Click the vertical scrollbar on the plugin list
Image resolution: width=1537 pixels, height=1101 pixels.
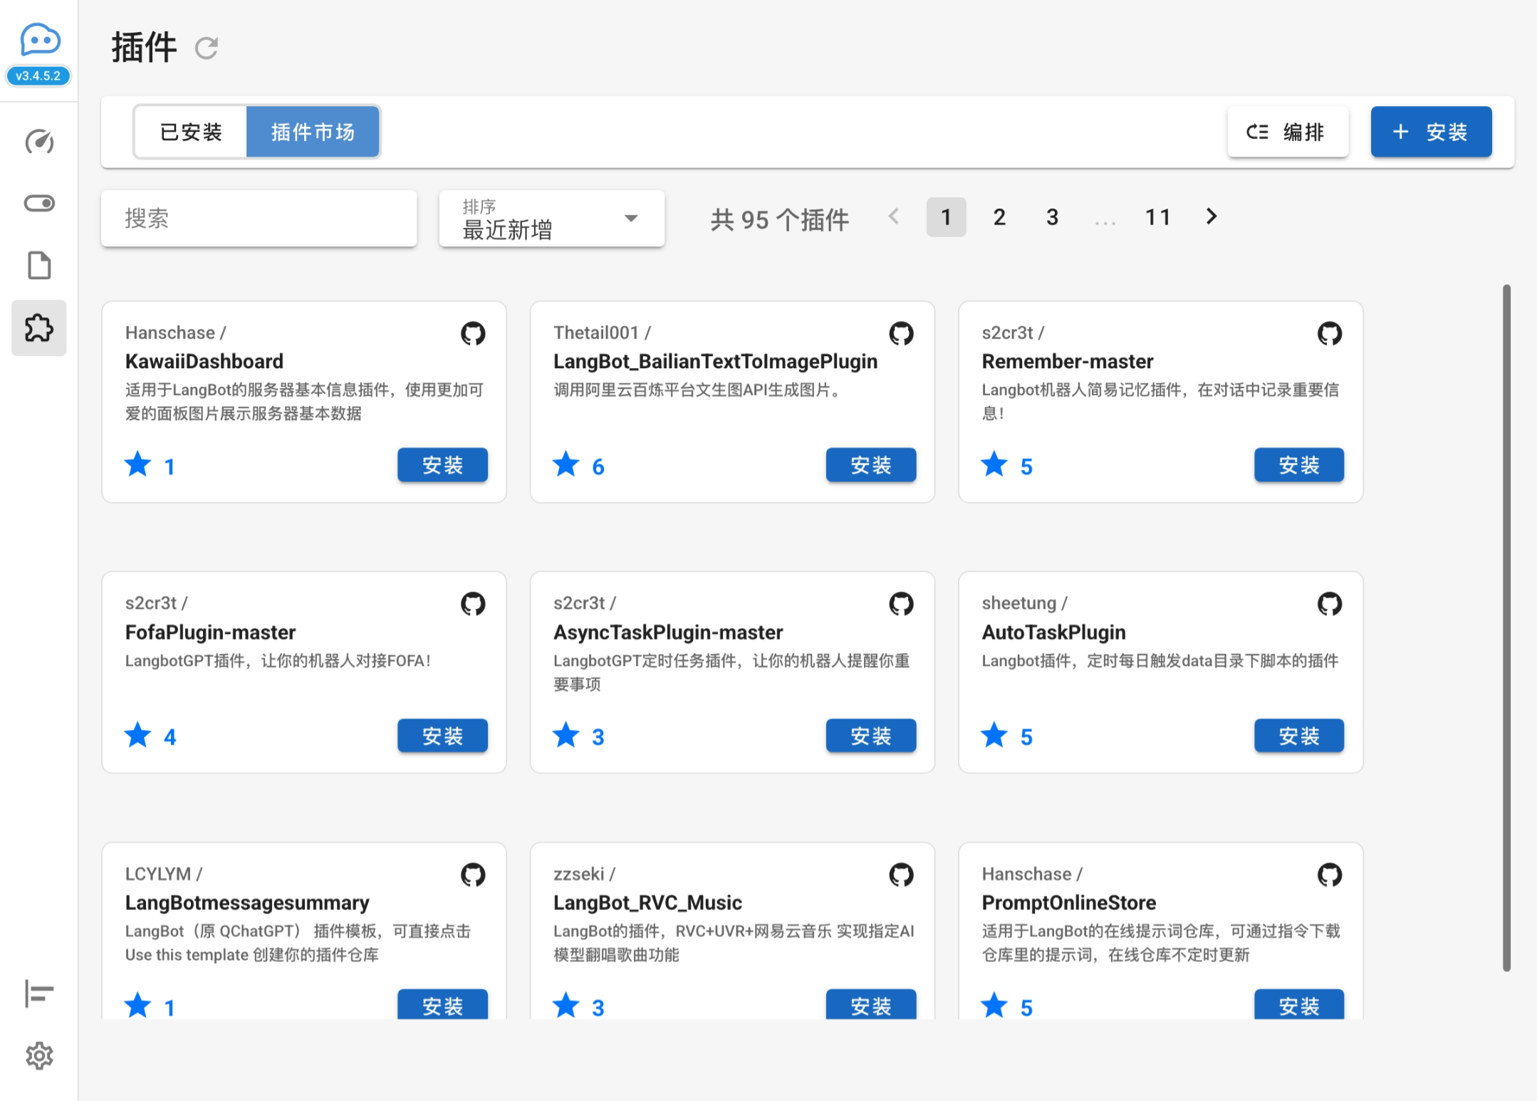tap(1506, 627)
